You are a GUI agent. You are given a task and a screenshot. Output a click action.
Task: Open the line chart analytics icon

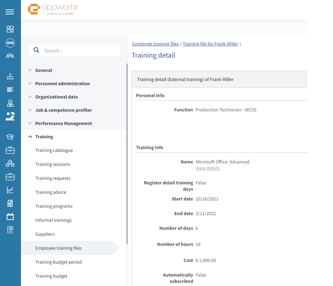tap(10, 190)
